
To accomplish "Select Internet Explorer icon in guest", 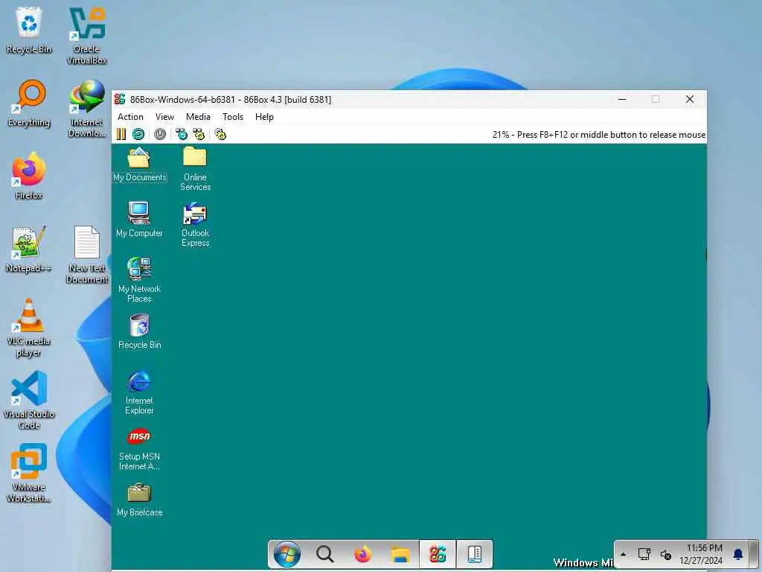I will pos(139,393).
